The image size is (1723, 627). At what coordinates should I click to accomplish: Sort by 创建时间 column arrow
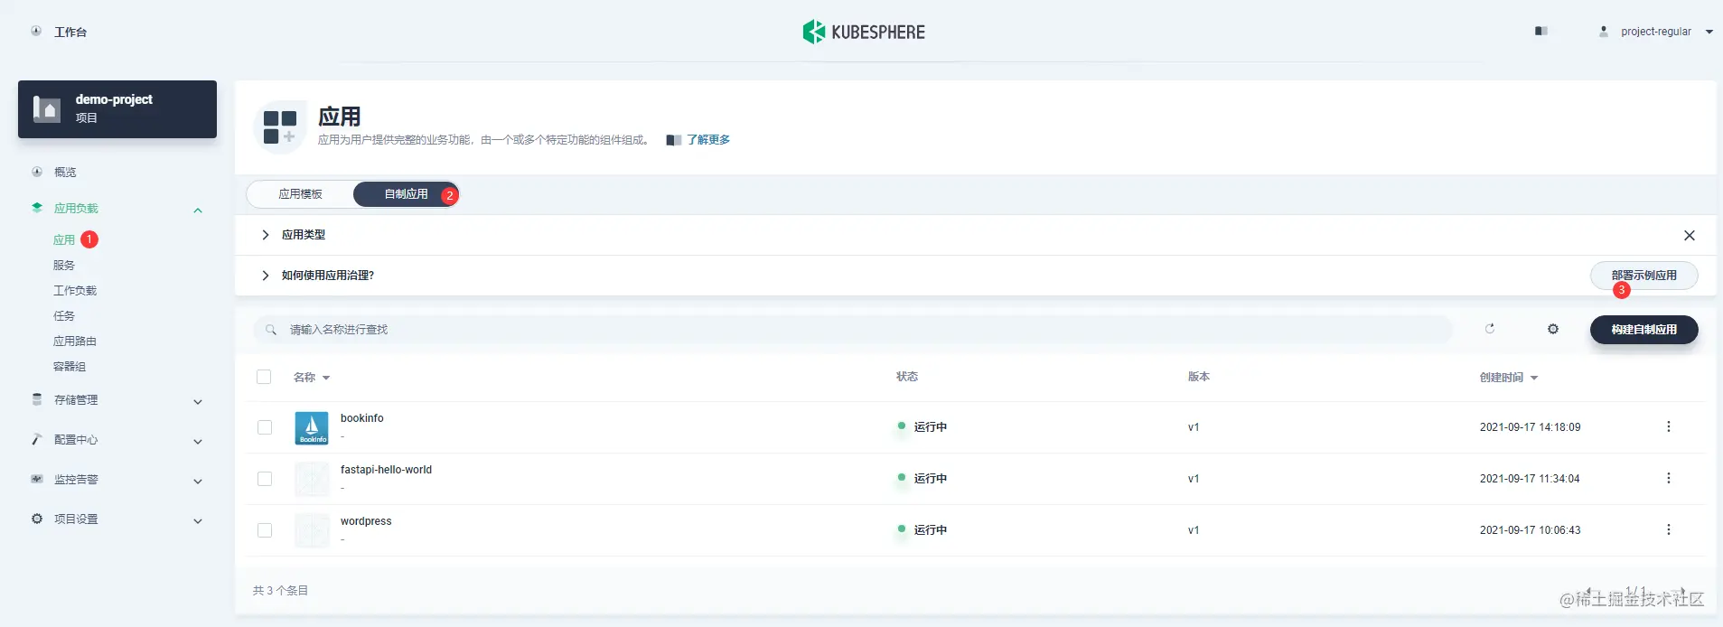(x=1534, y=378)
